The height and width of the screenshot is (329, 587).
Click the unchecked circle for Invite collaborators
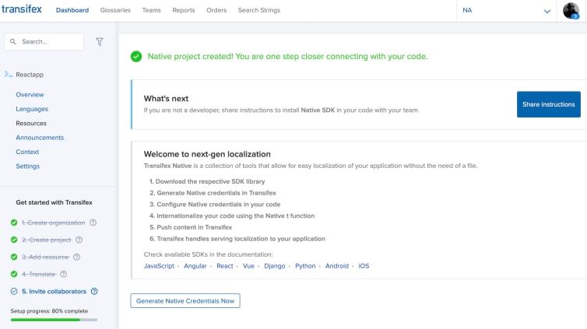(14, 291)
